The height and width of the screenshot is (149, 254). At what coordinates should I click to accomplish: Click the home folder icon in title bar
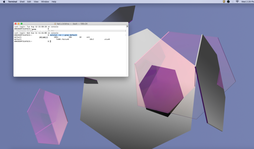coord(55,24)
